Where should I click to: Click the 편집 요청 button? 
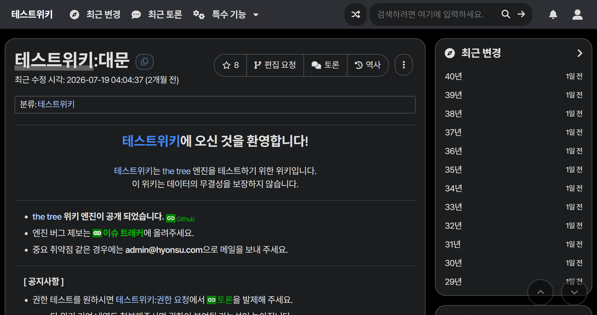coord(275,65)
